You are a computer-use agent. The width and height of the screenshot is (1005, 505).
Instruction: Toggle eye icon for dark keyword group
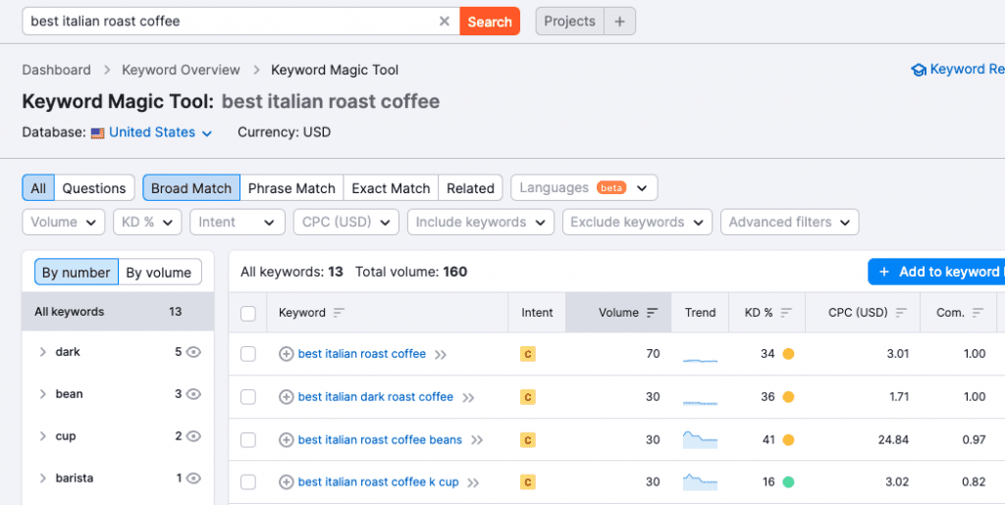(x=193, y=352)
